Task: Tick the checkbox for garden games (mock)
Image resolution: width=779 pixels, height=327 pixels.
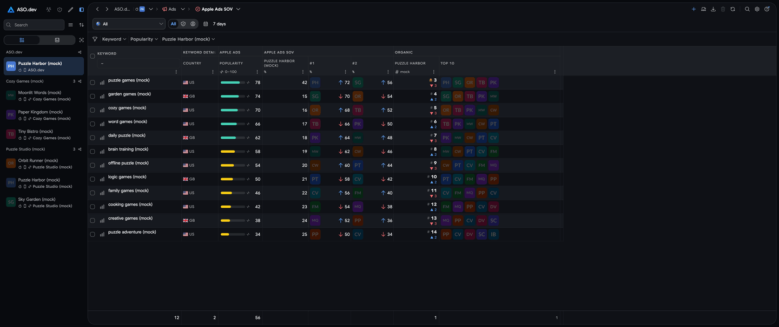Action: pos(93,96)
